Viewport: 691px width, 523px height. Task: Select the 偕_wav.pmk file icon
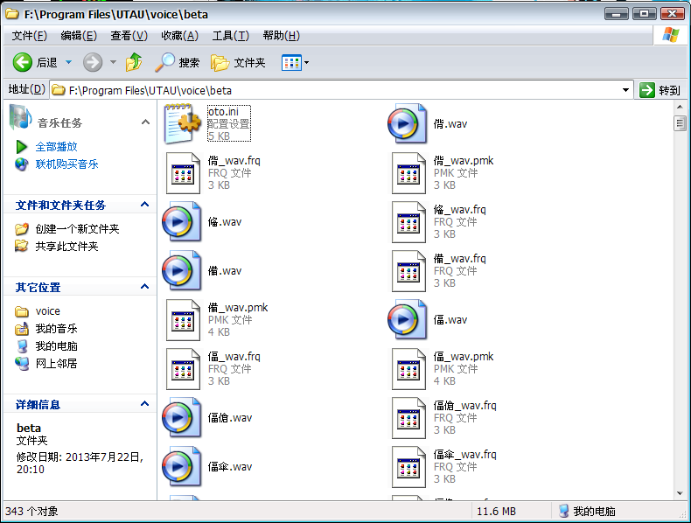(x=408, y=173)
